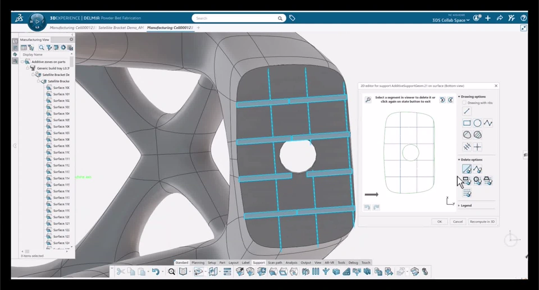Click the scissors Cut icon in bottom toolbar
539x290 pixels.
pyautogui.click(x=120, y=271)
